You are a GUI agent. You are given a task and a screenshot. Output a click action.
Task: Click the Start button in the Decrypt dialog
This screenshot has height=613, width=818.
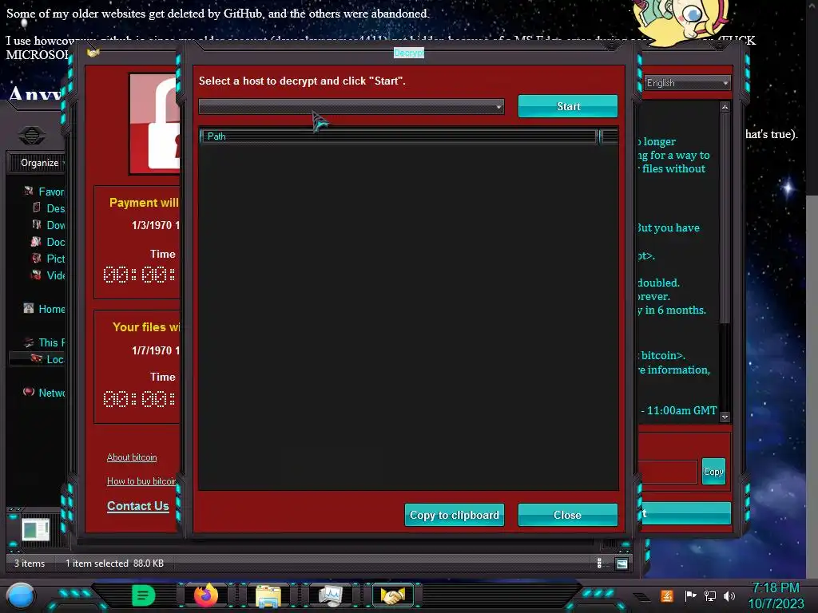pos(568,106)
